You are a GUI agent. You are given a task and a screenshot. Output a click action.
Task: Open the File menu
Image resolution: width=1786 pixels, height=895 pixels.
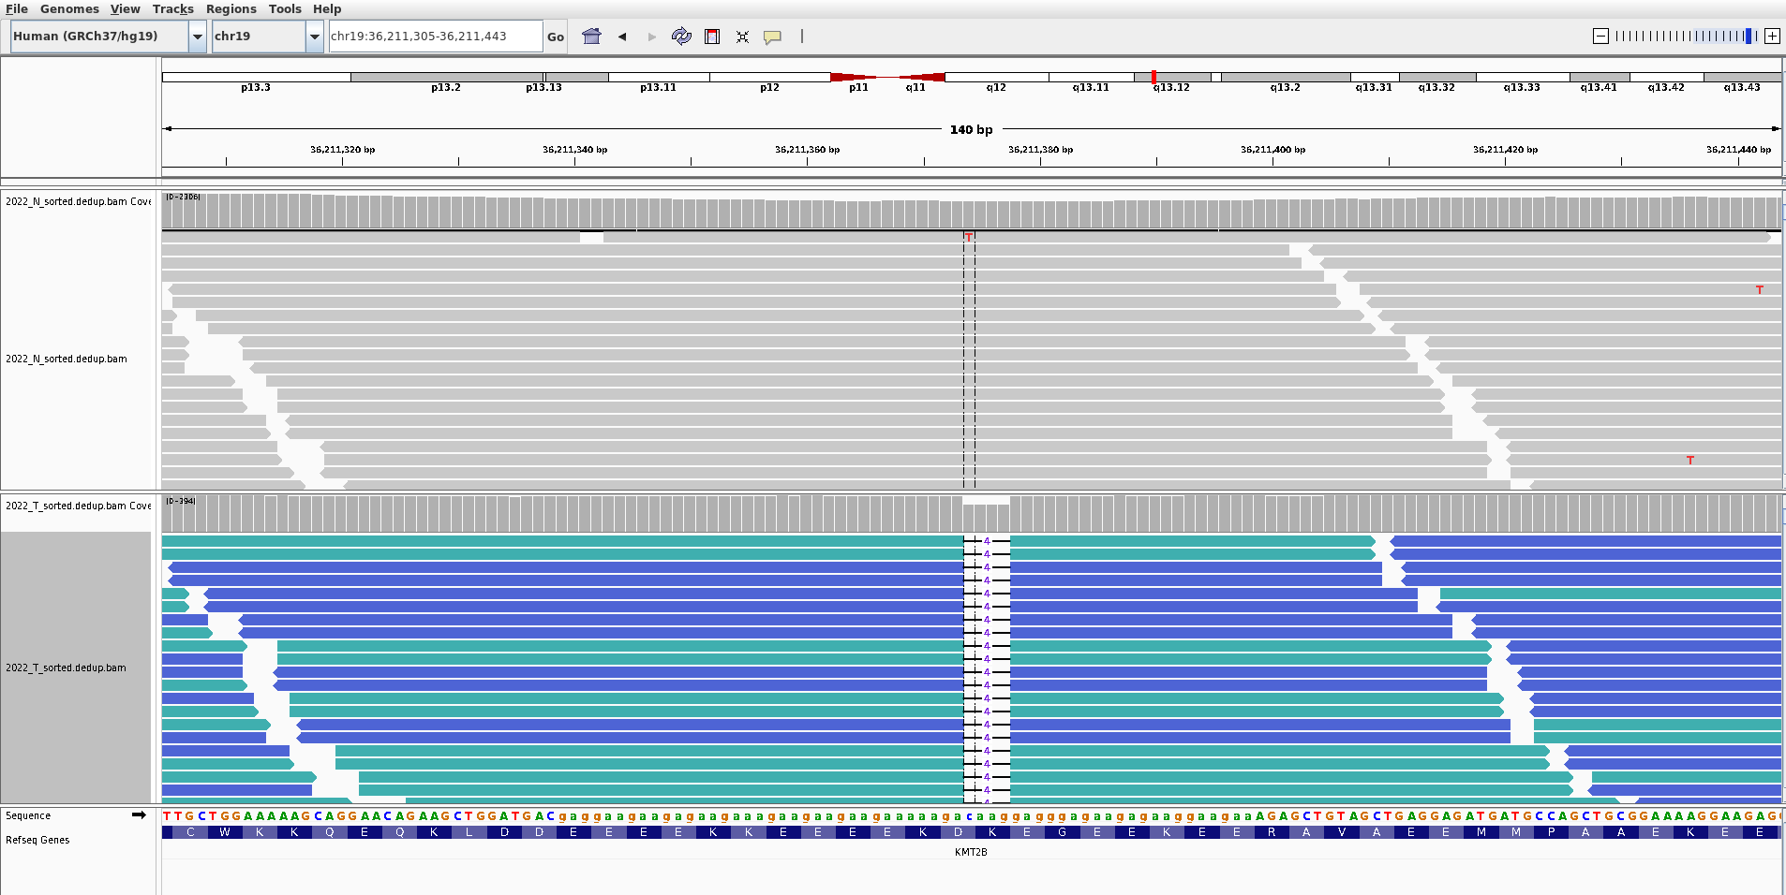point(17,8)
